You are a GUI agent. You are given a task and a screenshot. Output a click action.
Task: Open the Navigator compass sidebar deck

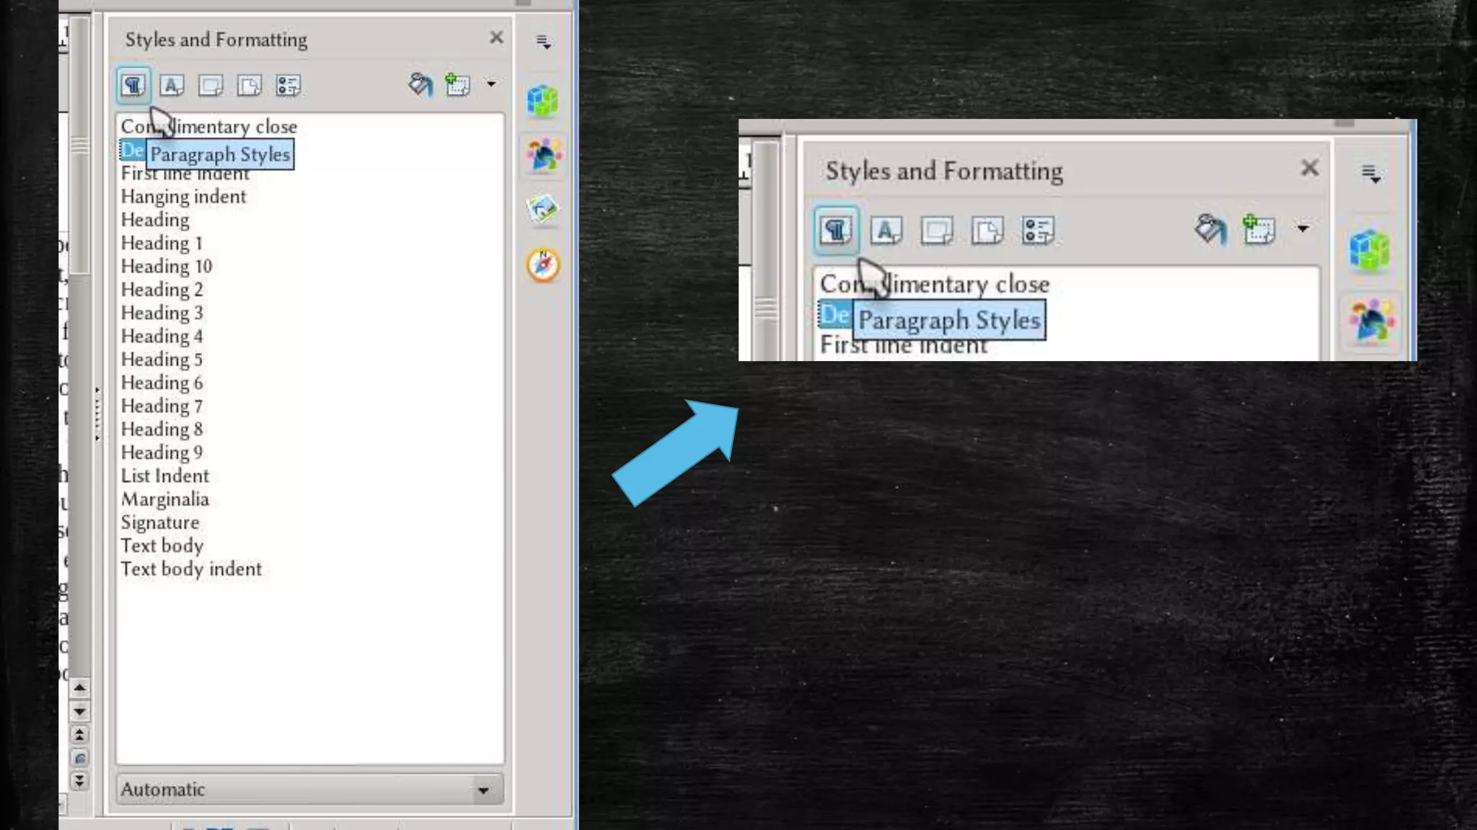coord(543,265)
